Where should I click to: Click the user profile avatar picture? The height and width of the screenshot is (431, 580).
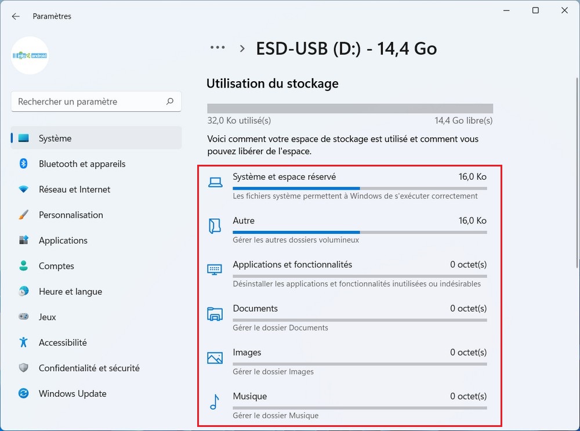coord(30,56)
